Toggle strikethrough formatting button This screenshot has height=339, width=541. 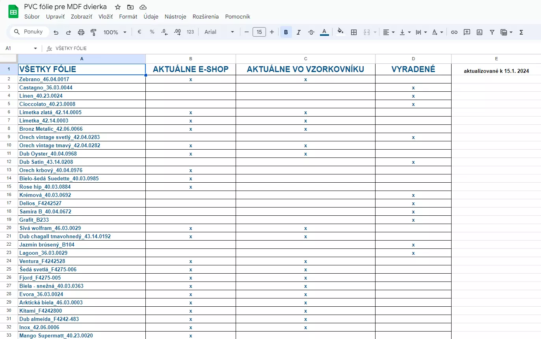(x=311, y=32)
